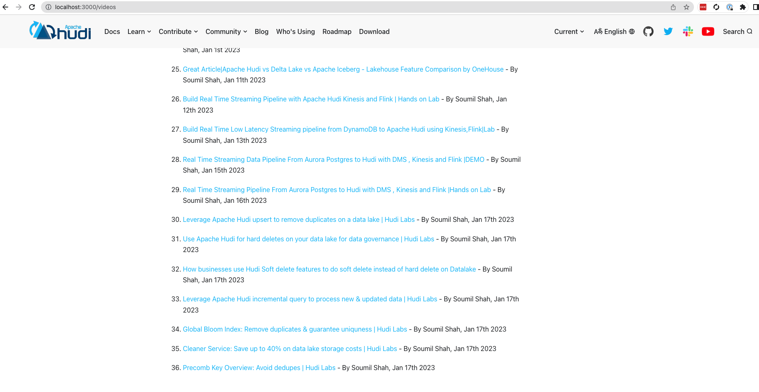Toggle the browser side panel icon
759x392 pixels.
[x=756, y=7]
